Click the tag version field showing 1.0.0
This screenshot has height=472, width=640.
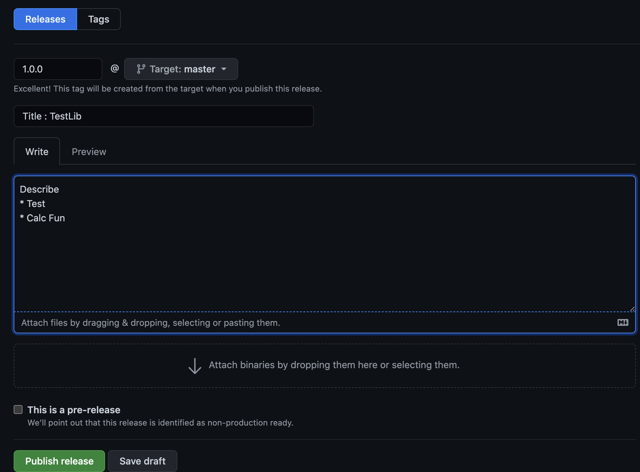click(58, 69)
